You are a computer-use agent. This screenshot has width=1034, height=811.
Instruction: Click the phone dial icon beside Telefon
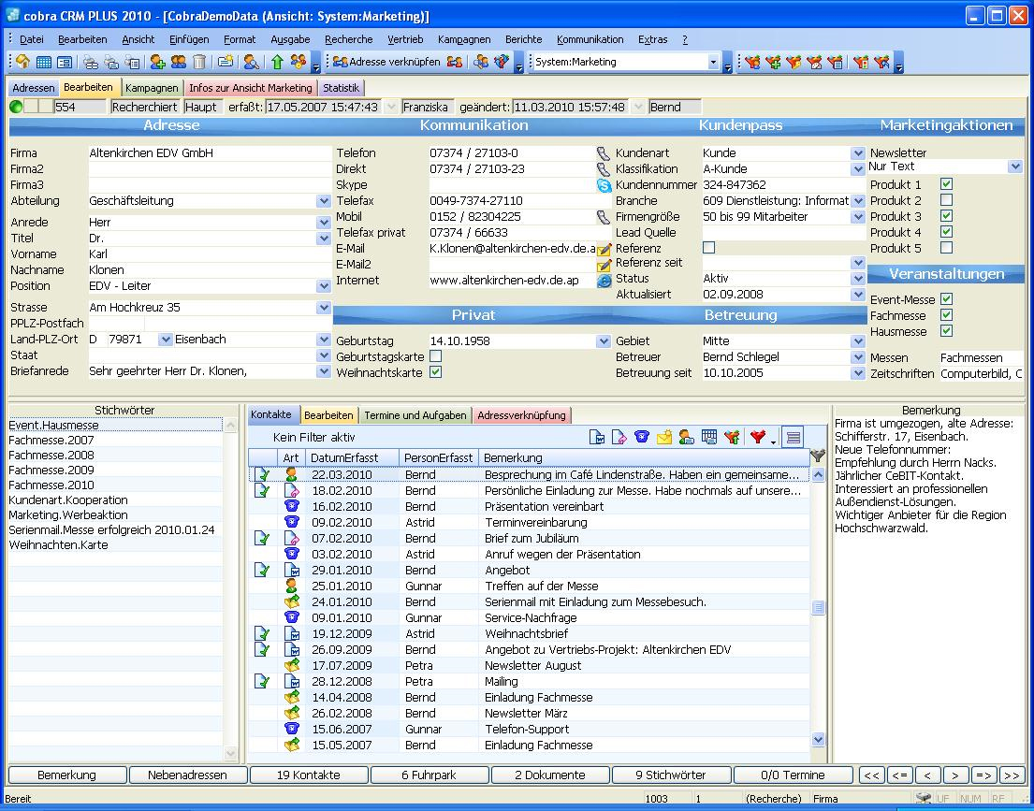604,153
